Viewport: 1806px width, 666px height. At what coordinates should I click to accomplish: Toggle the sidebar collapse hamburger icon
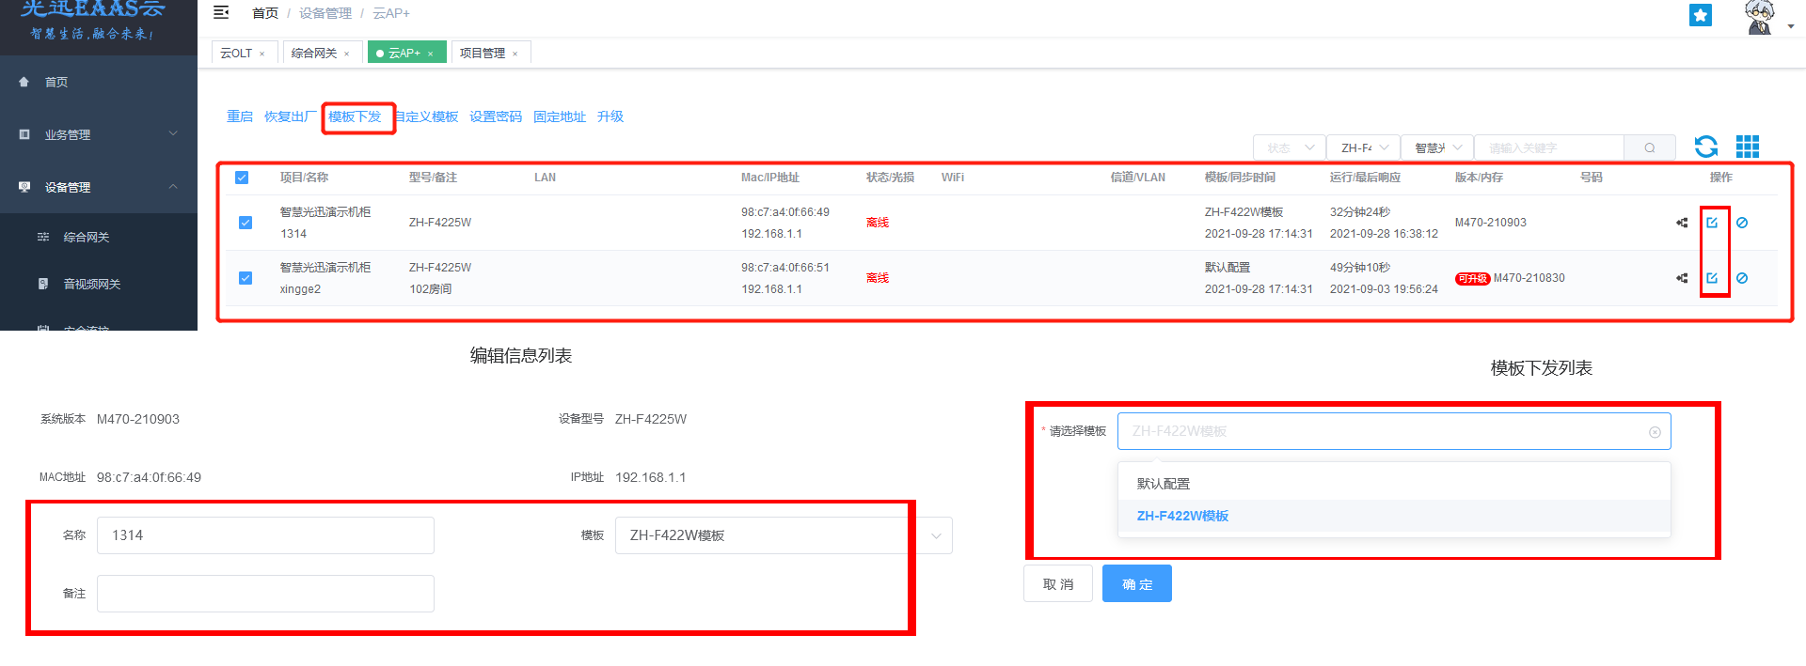pos(221,13)
